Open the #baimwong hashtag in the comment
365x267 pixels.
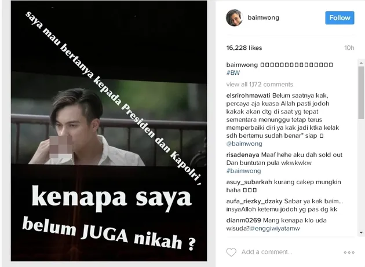click(243, 171)
